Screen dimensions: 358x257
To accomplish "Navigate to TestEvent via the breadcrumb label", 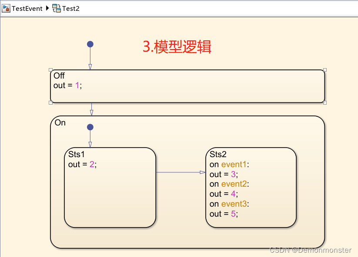I will pyautogui.click(x=26, y=9).
